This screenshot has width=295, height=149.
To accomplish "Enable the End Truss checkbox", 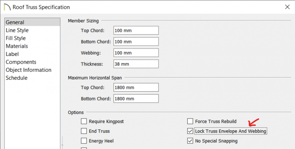I will pyautogui.click(x=84, y=131).
